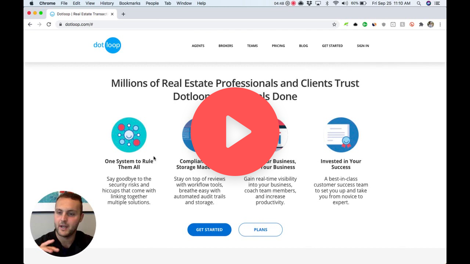470x264 pixels.
Task: Click the battery 60% indicator
Action: [359, 3]
